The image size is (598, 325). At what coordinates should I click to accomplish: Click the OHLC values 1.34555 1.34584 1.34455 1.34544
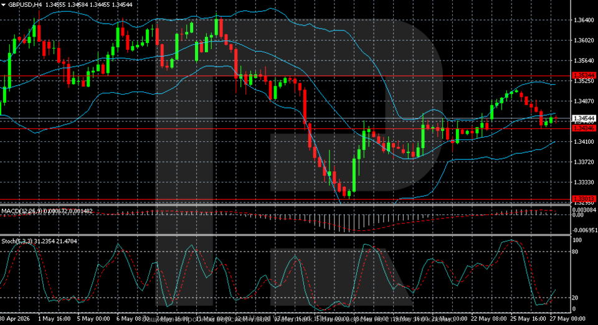[89, 5]
